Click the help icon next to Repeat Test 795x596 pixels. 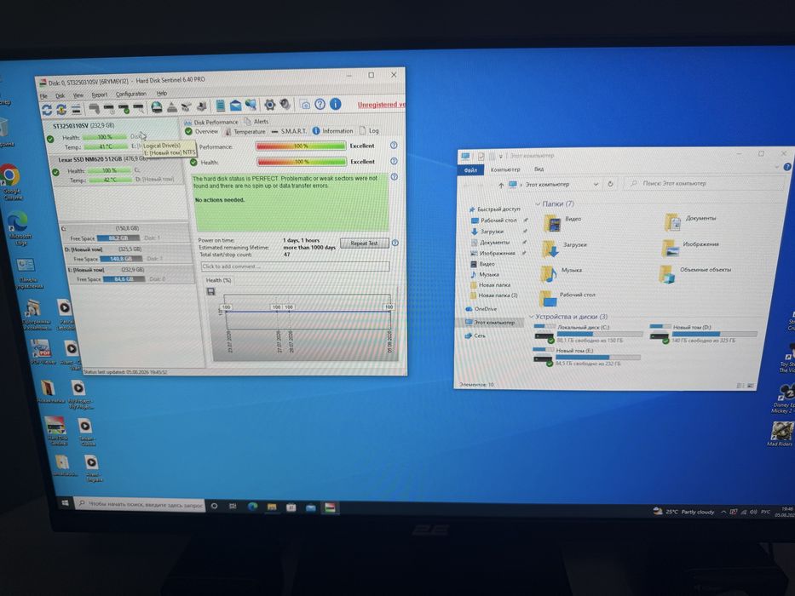[x=395, y=243]
